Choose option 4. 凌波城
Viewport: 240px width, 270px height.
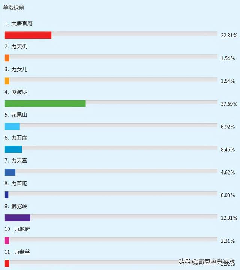point(16,92)
